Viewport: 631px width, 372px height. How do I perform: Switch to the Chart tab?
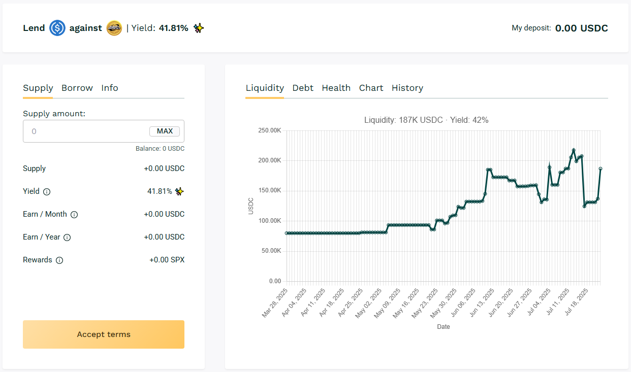371,88
